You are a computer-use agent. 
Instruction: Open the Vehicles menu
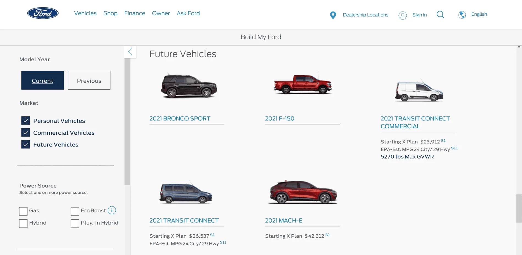(85, 13)
